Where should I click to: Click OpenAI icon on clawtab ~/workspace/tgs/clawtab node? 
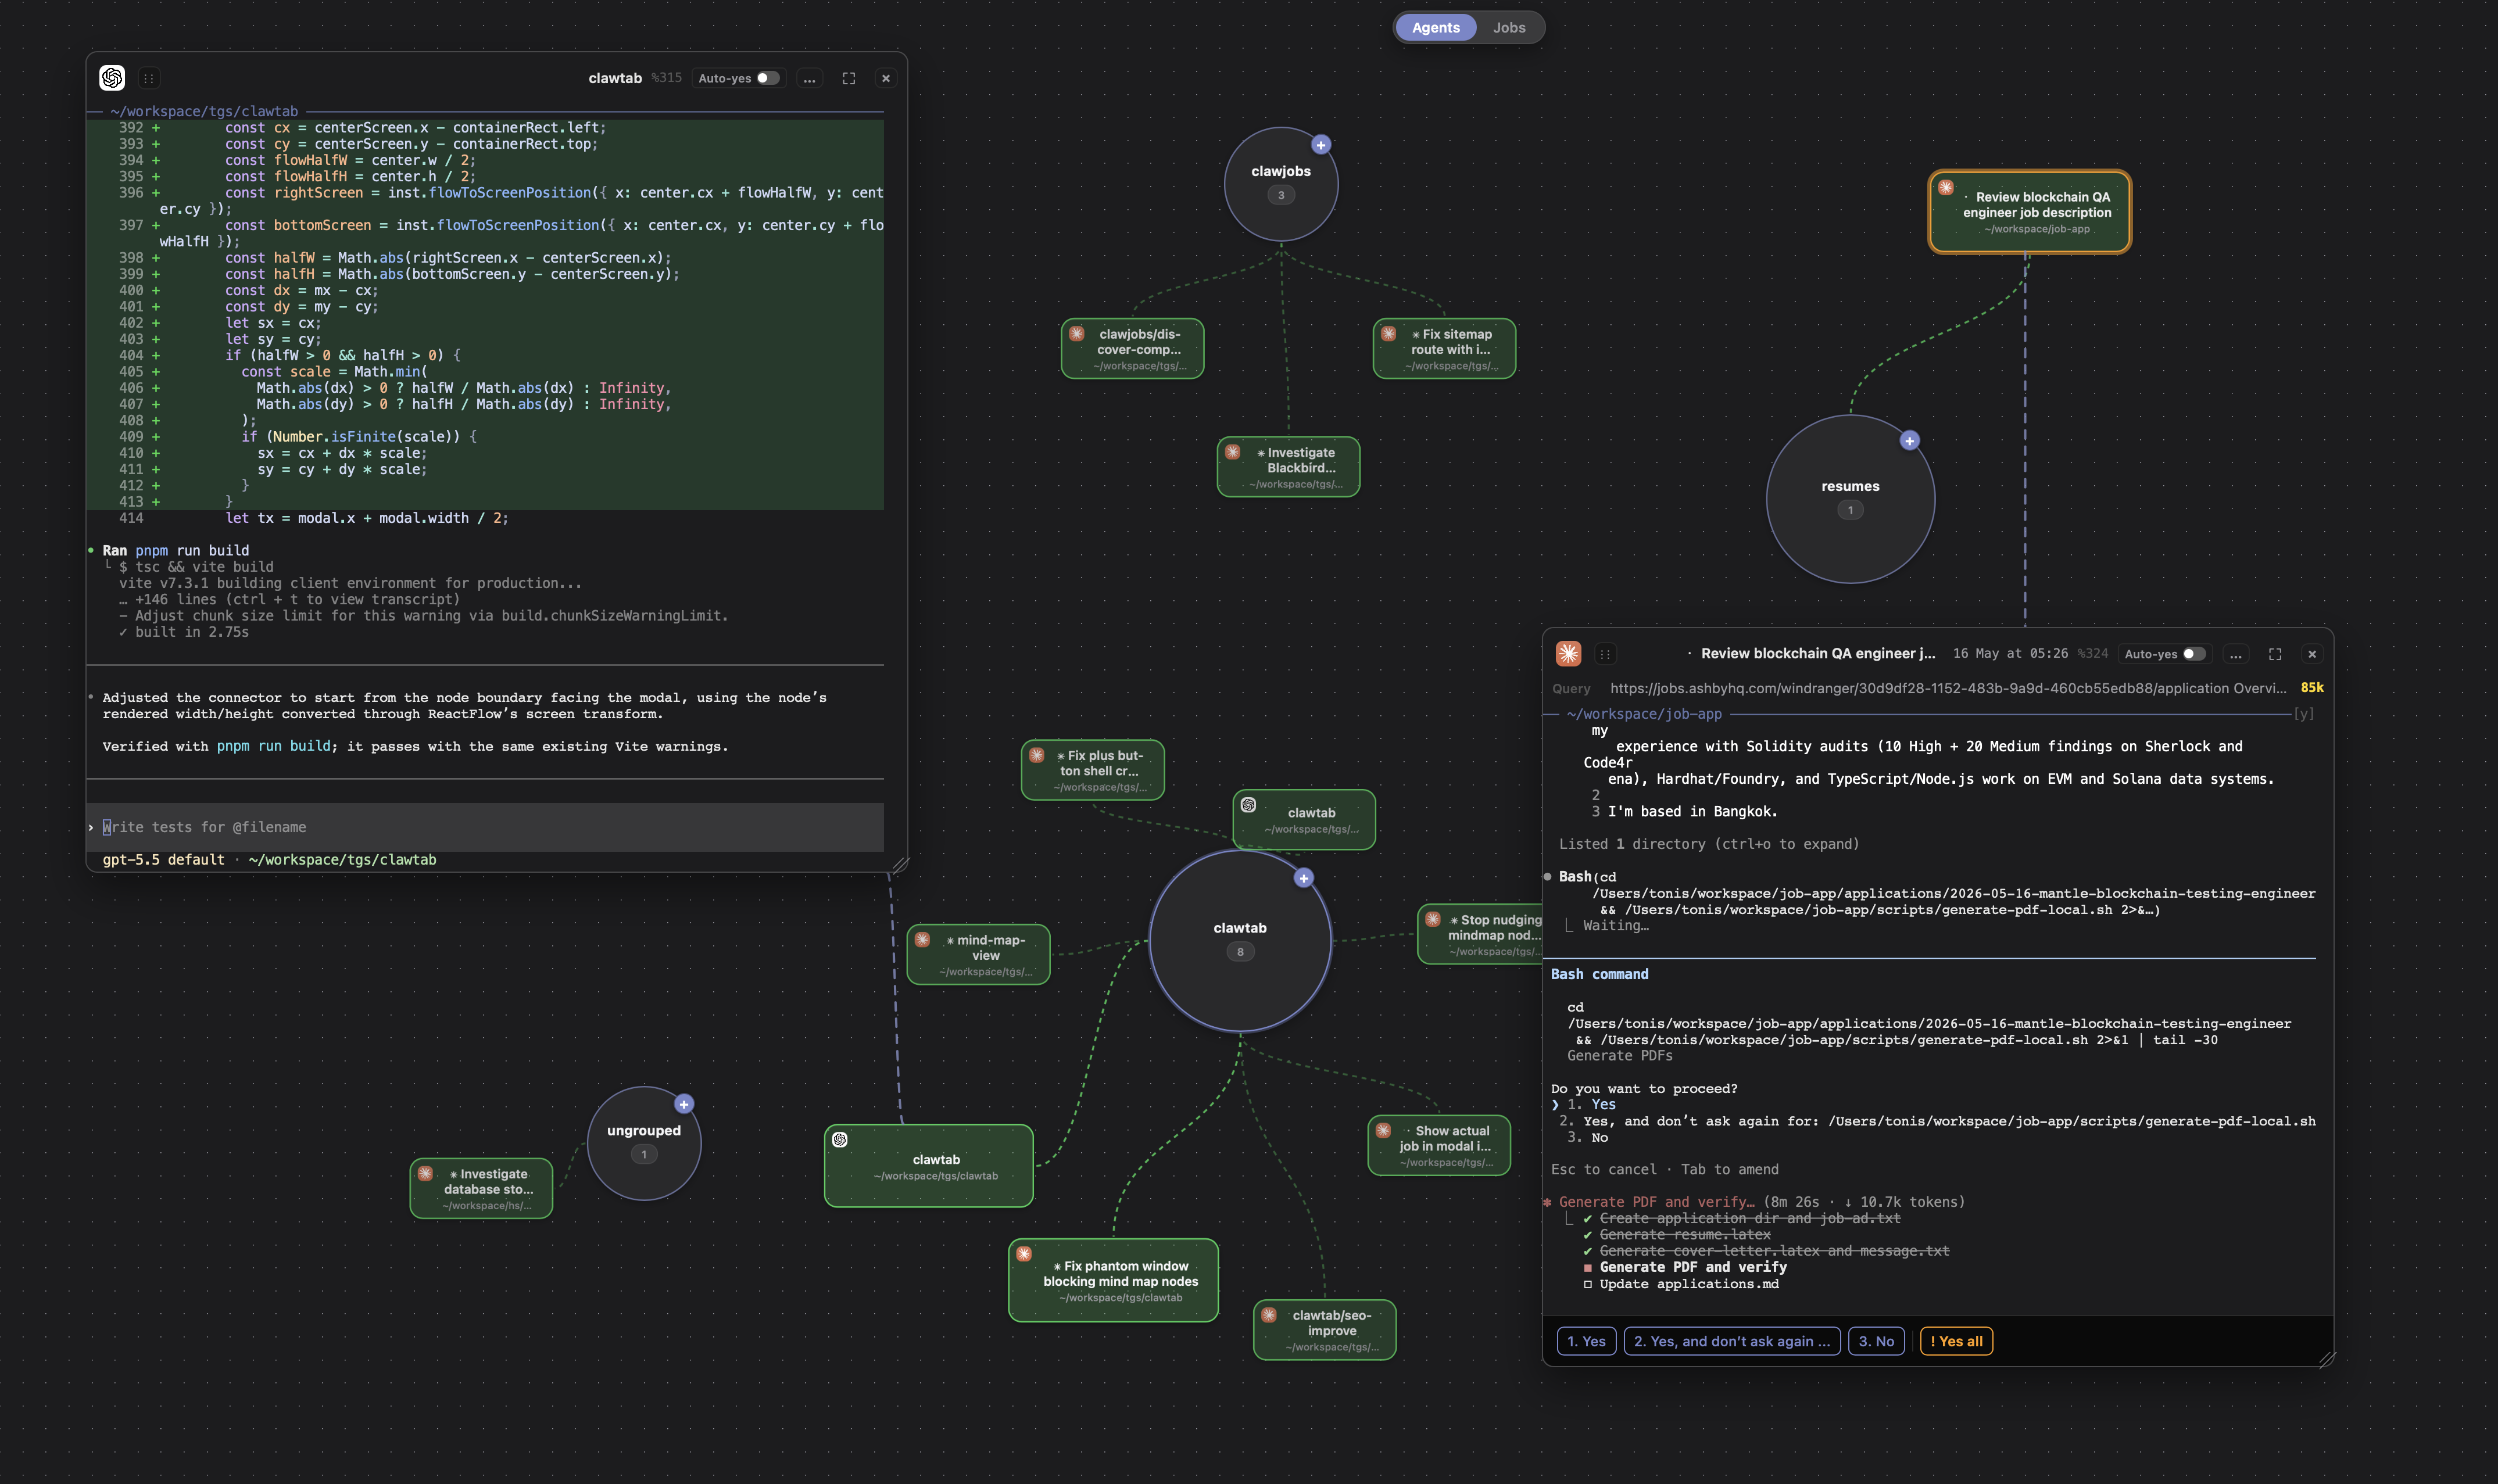(840, 1140)
